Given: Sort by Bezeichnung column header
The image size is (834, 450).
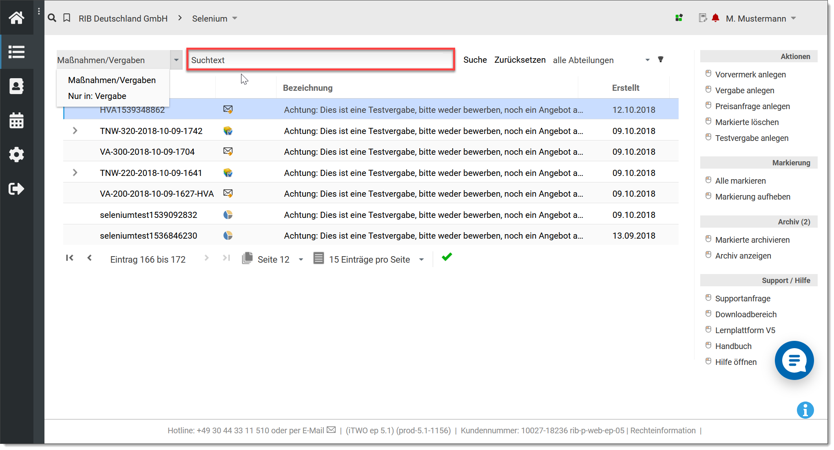Looking at the screenshot, I should point(307,88).
